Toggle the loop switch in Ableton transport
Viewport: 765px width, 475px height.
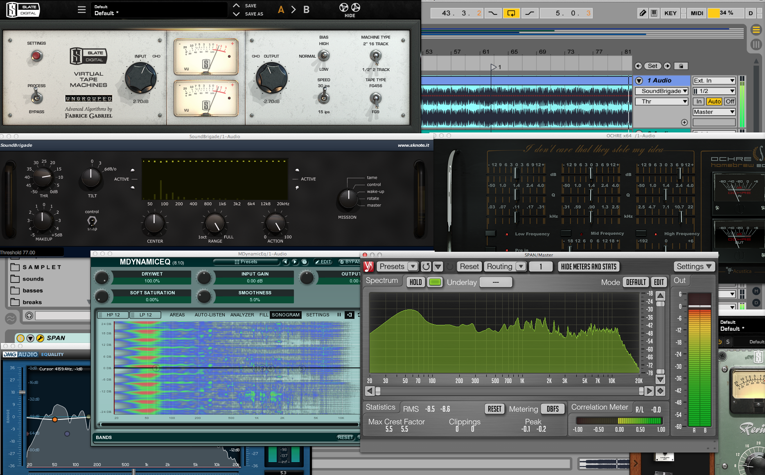pos(511,13)
